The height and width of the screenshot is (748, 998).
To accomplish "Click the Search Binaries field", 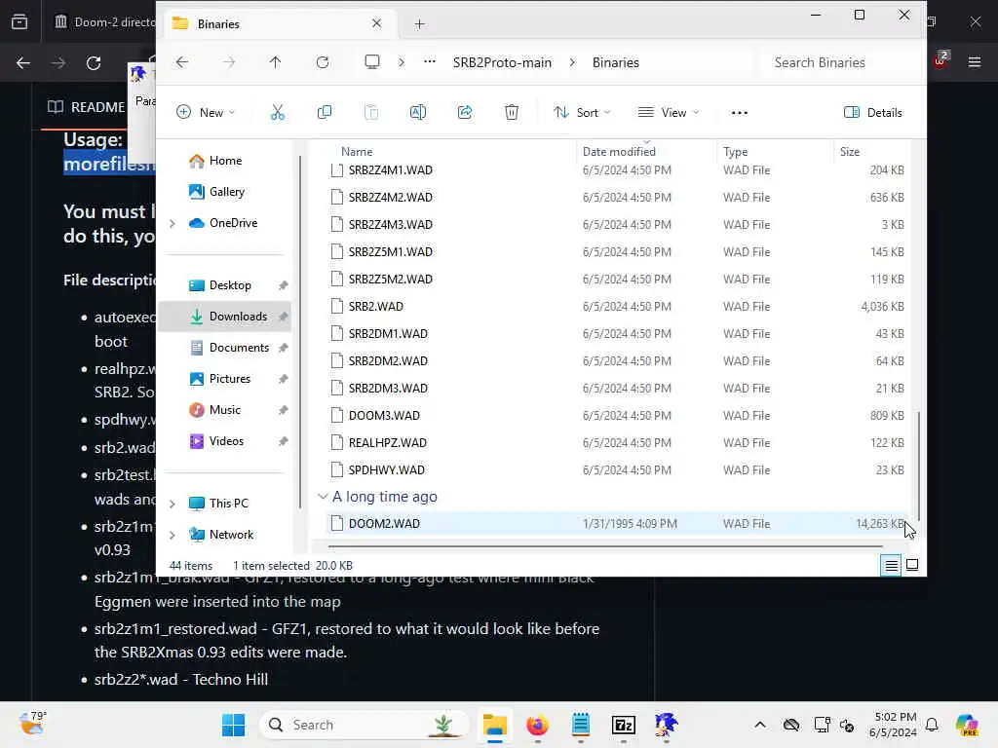I will 839,62.
